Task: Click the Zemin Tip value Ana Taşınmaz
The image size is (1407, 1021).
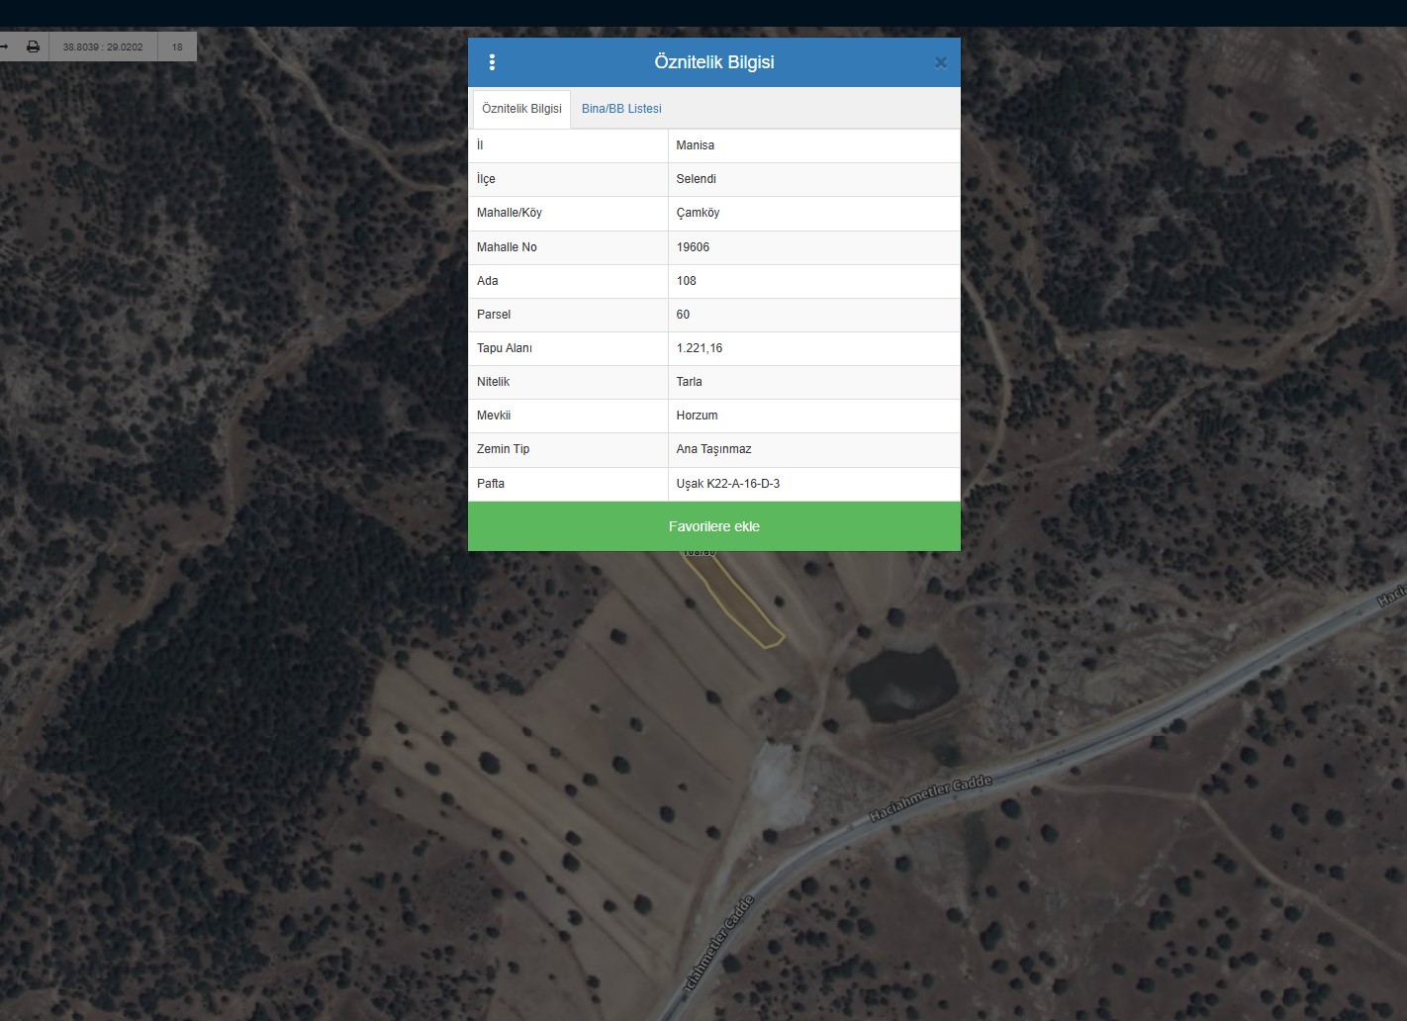Action: [714, 449]
